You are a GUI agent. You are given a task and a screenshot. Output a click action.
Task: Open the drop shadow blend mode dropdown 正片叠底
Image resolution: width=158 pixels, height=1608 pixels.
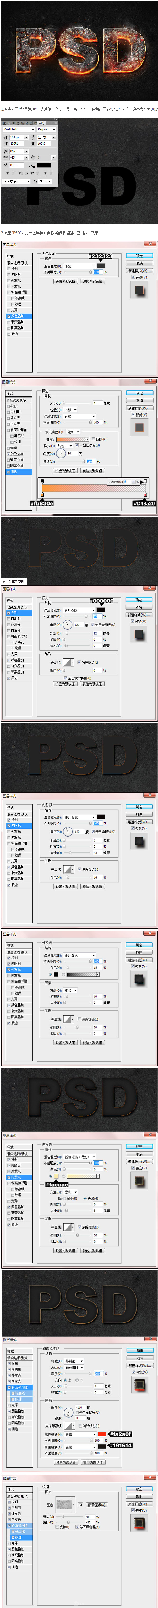tap(79, 611)
